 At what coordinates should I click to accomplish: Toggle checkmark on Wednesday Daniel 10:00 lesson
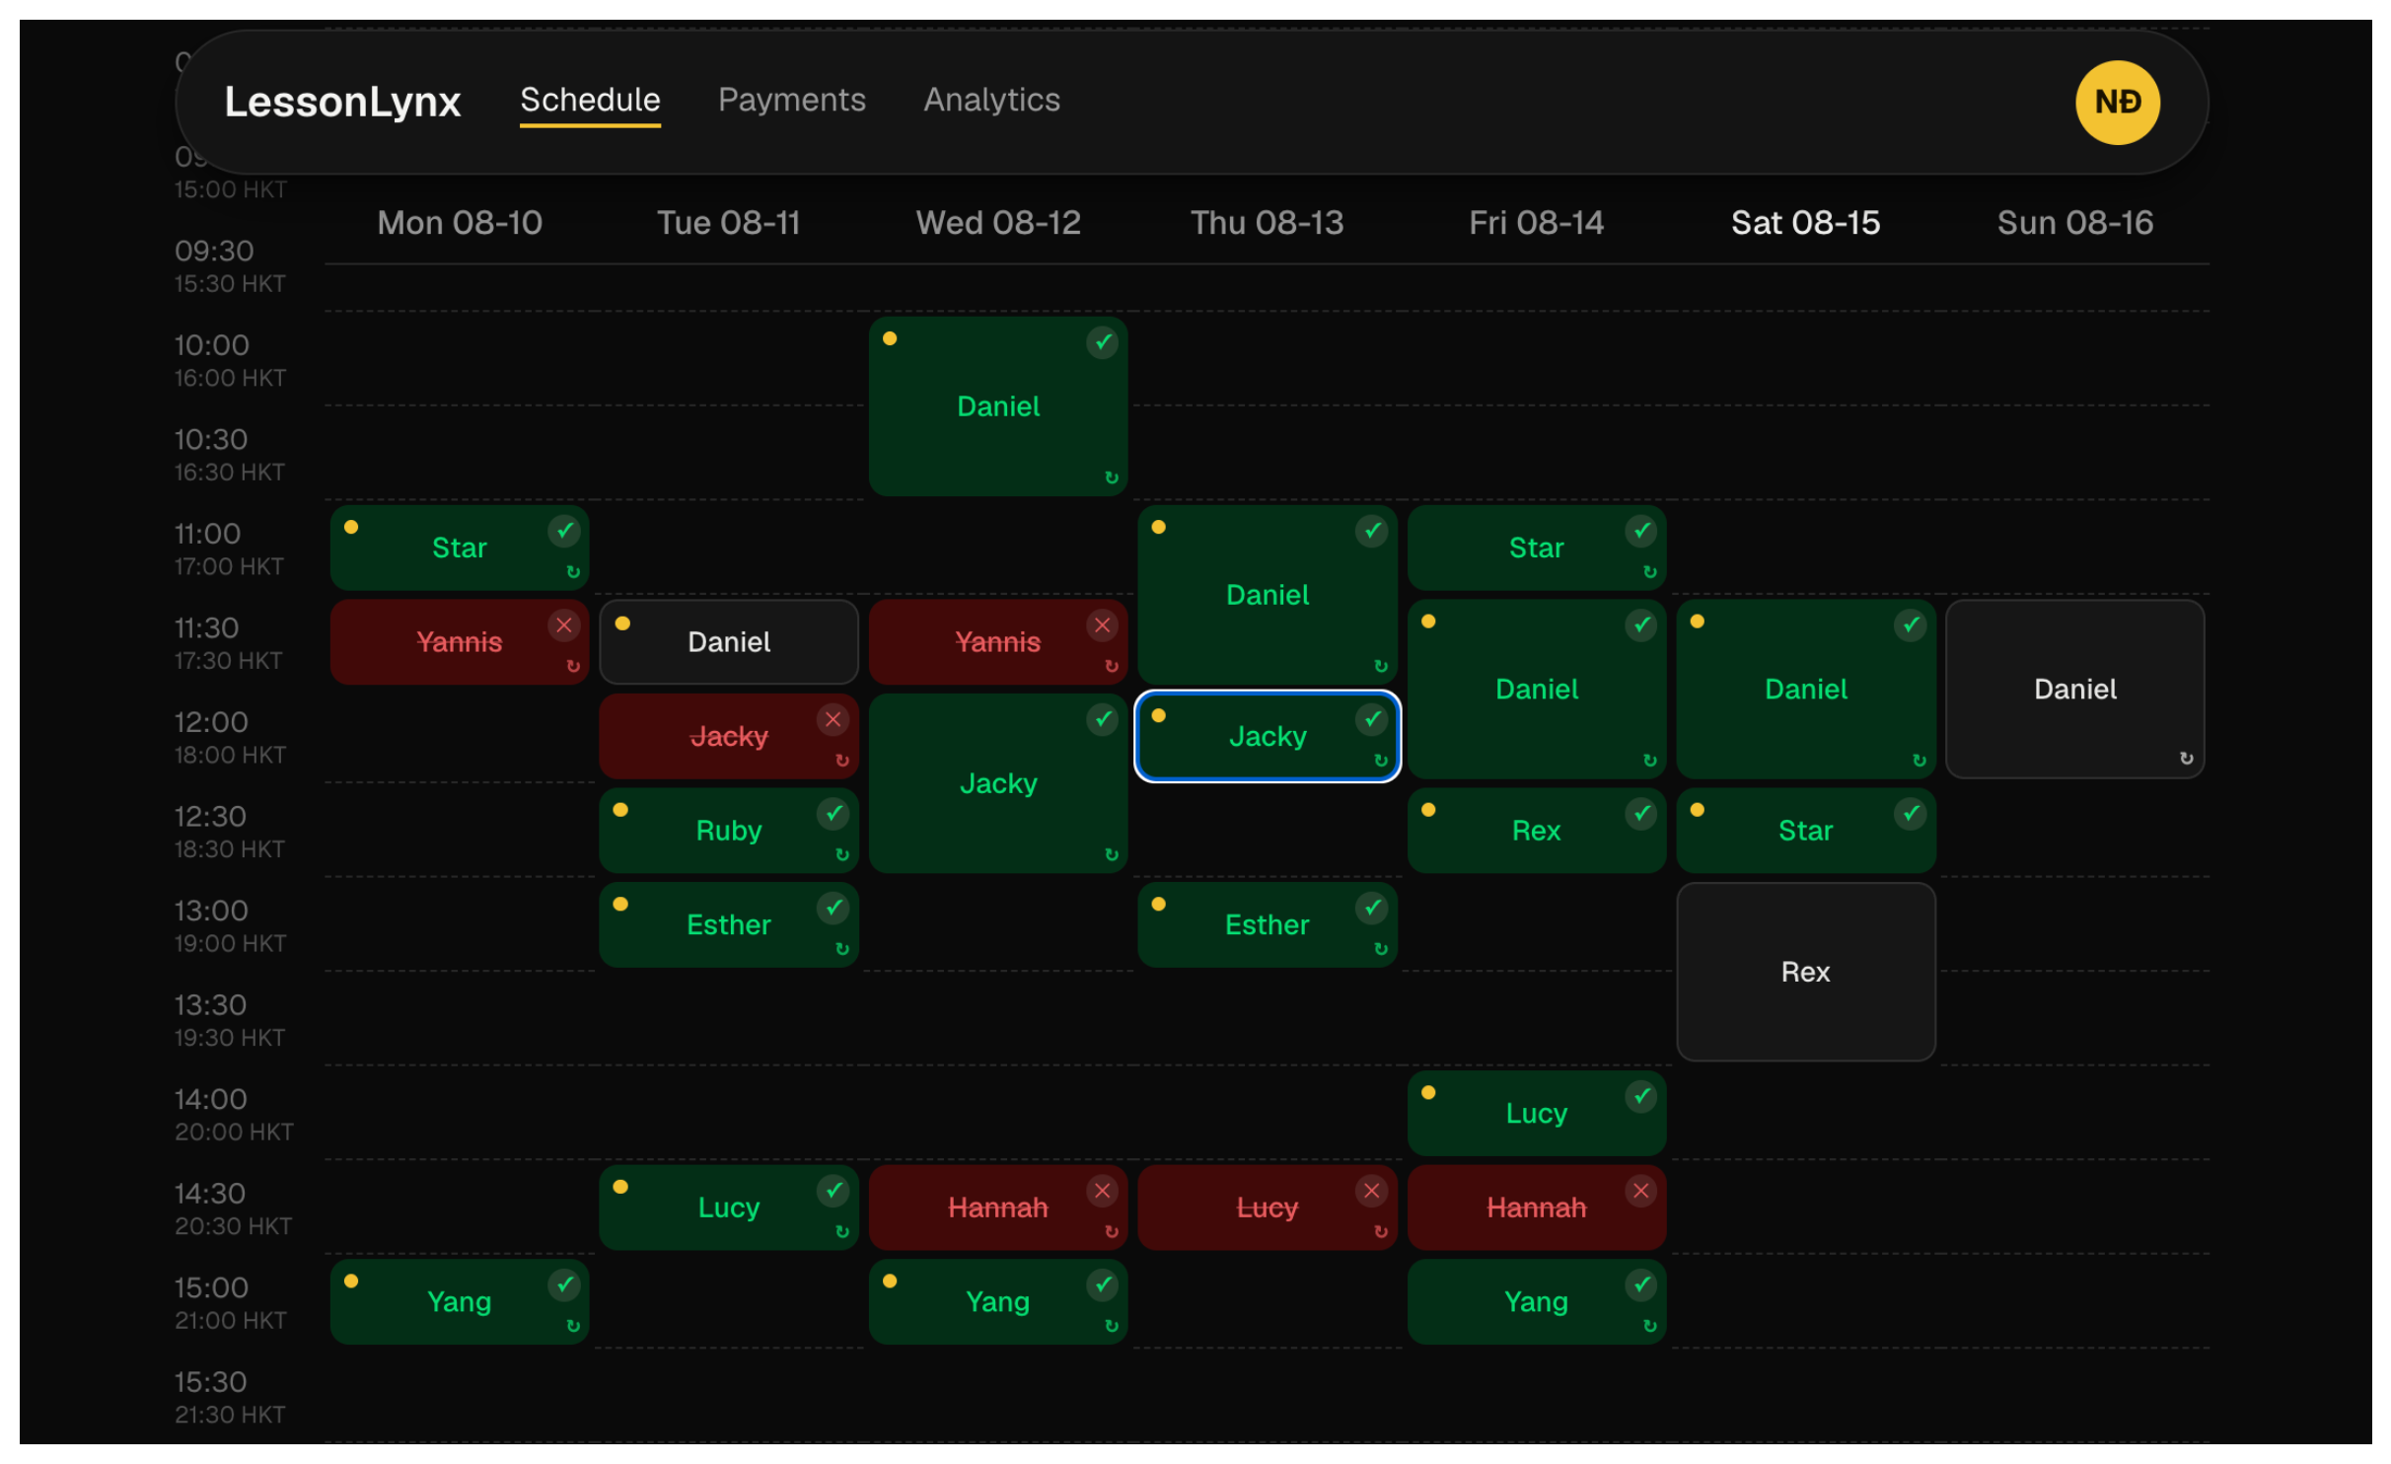(x=1102, y=342)
